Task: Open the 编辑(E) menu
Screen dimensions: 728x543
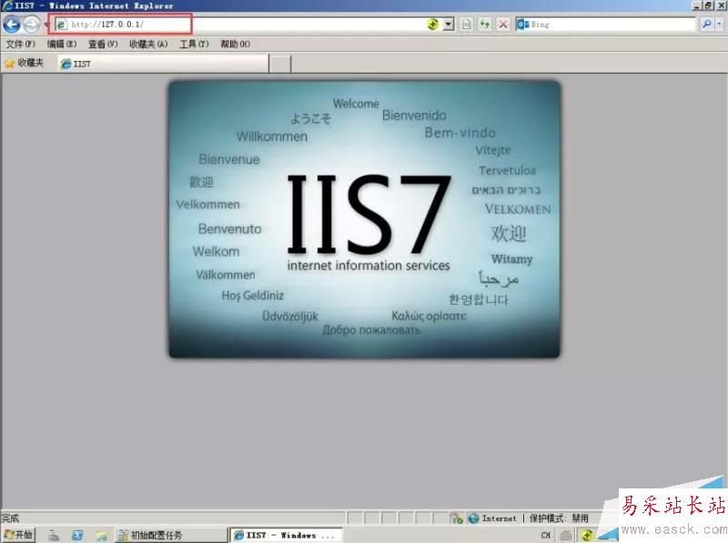Action: [62, 44]
